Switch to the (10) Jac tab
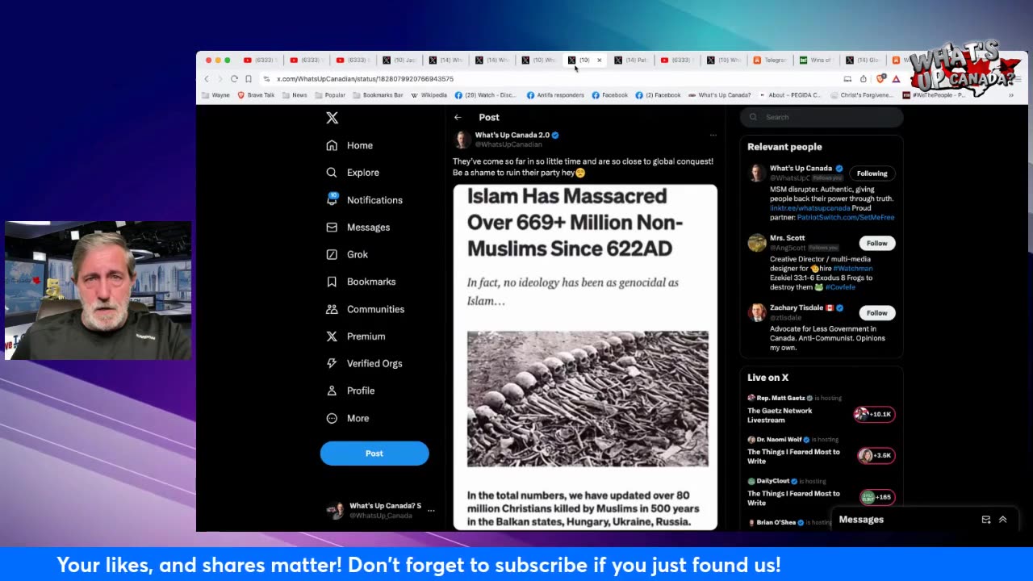Image resolution: width=1033 pixels, height=581 pixels. 399,61
